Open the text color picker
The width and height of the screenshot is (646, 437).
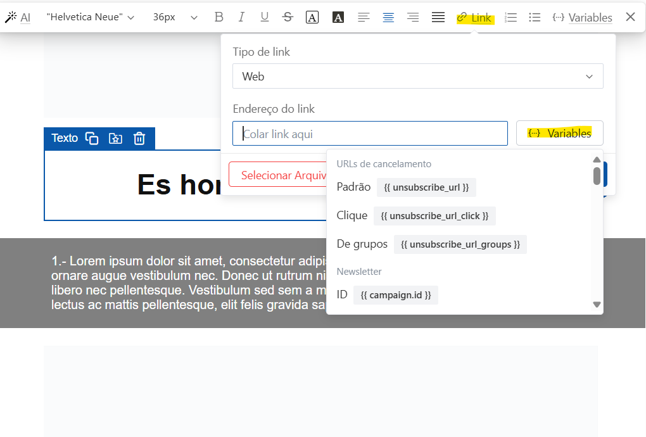(312, 17)
